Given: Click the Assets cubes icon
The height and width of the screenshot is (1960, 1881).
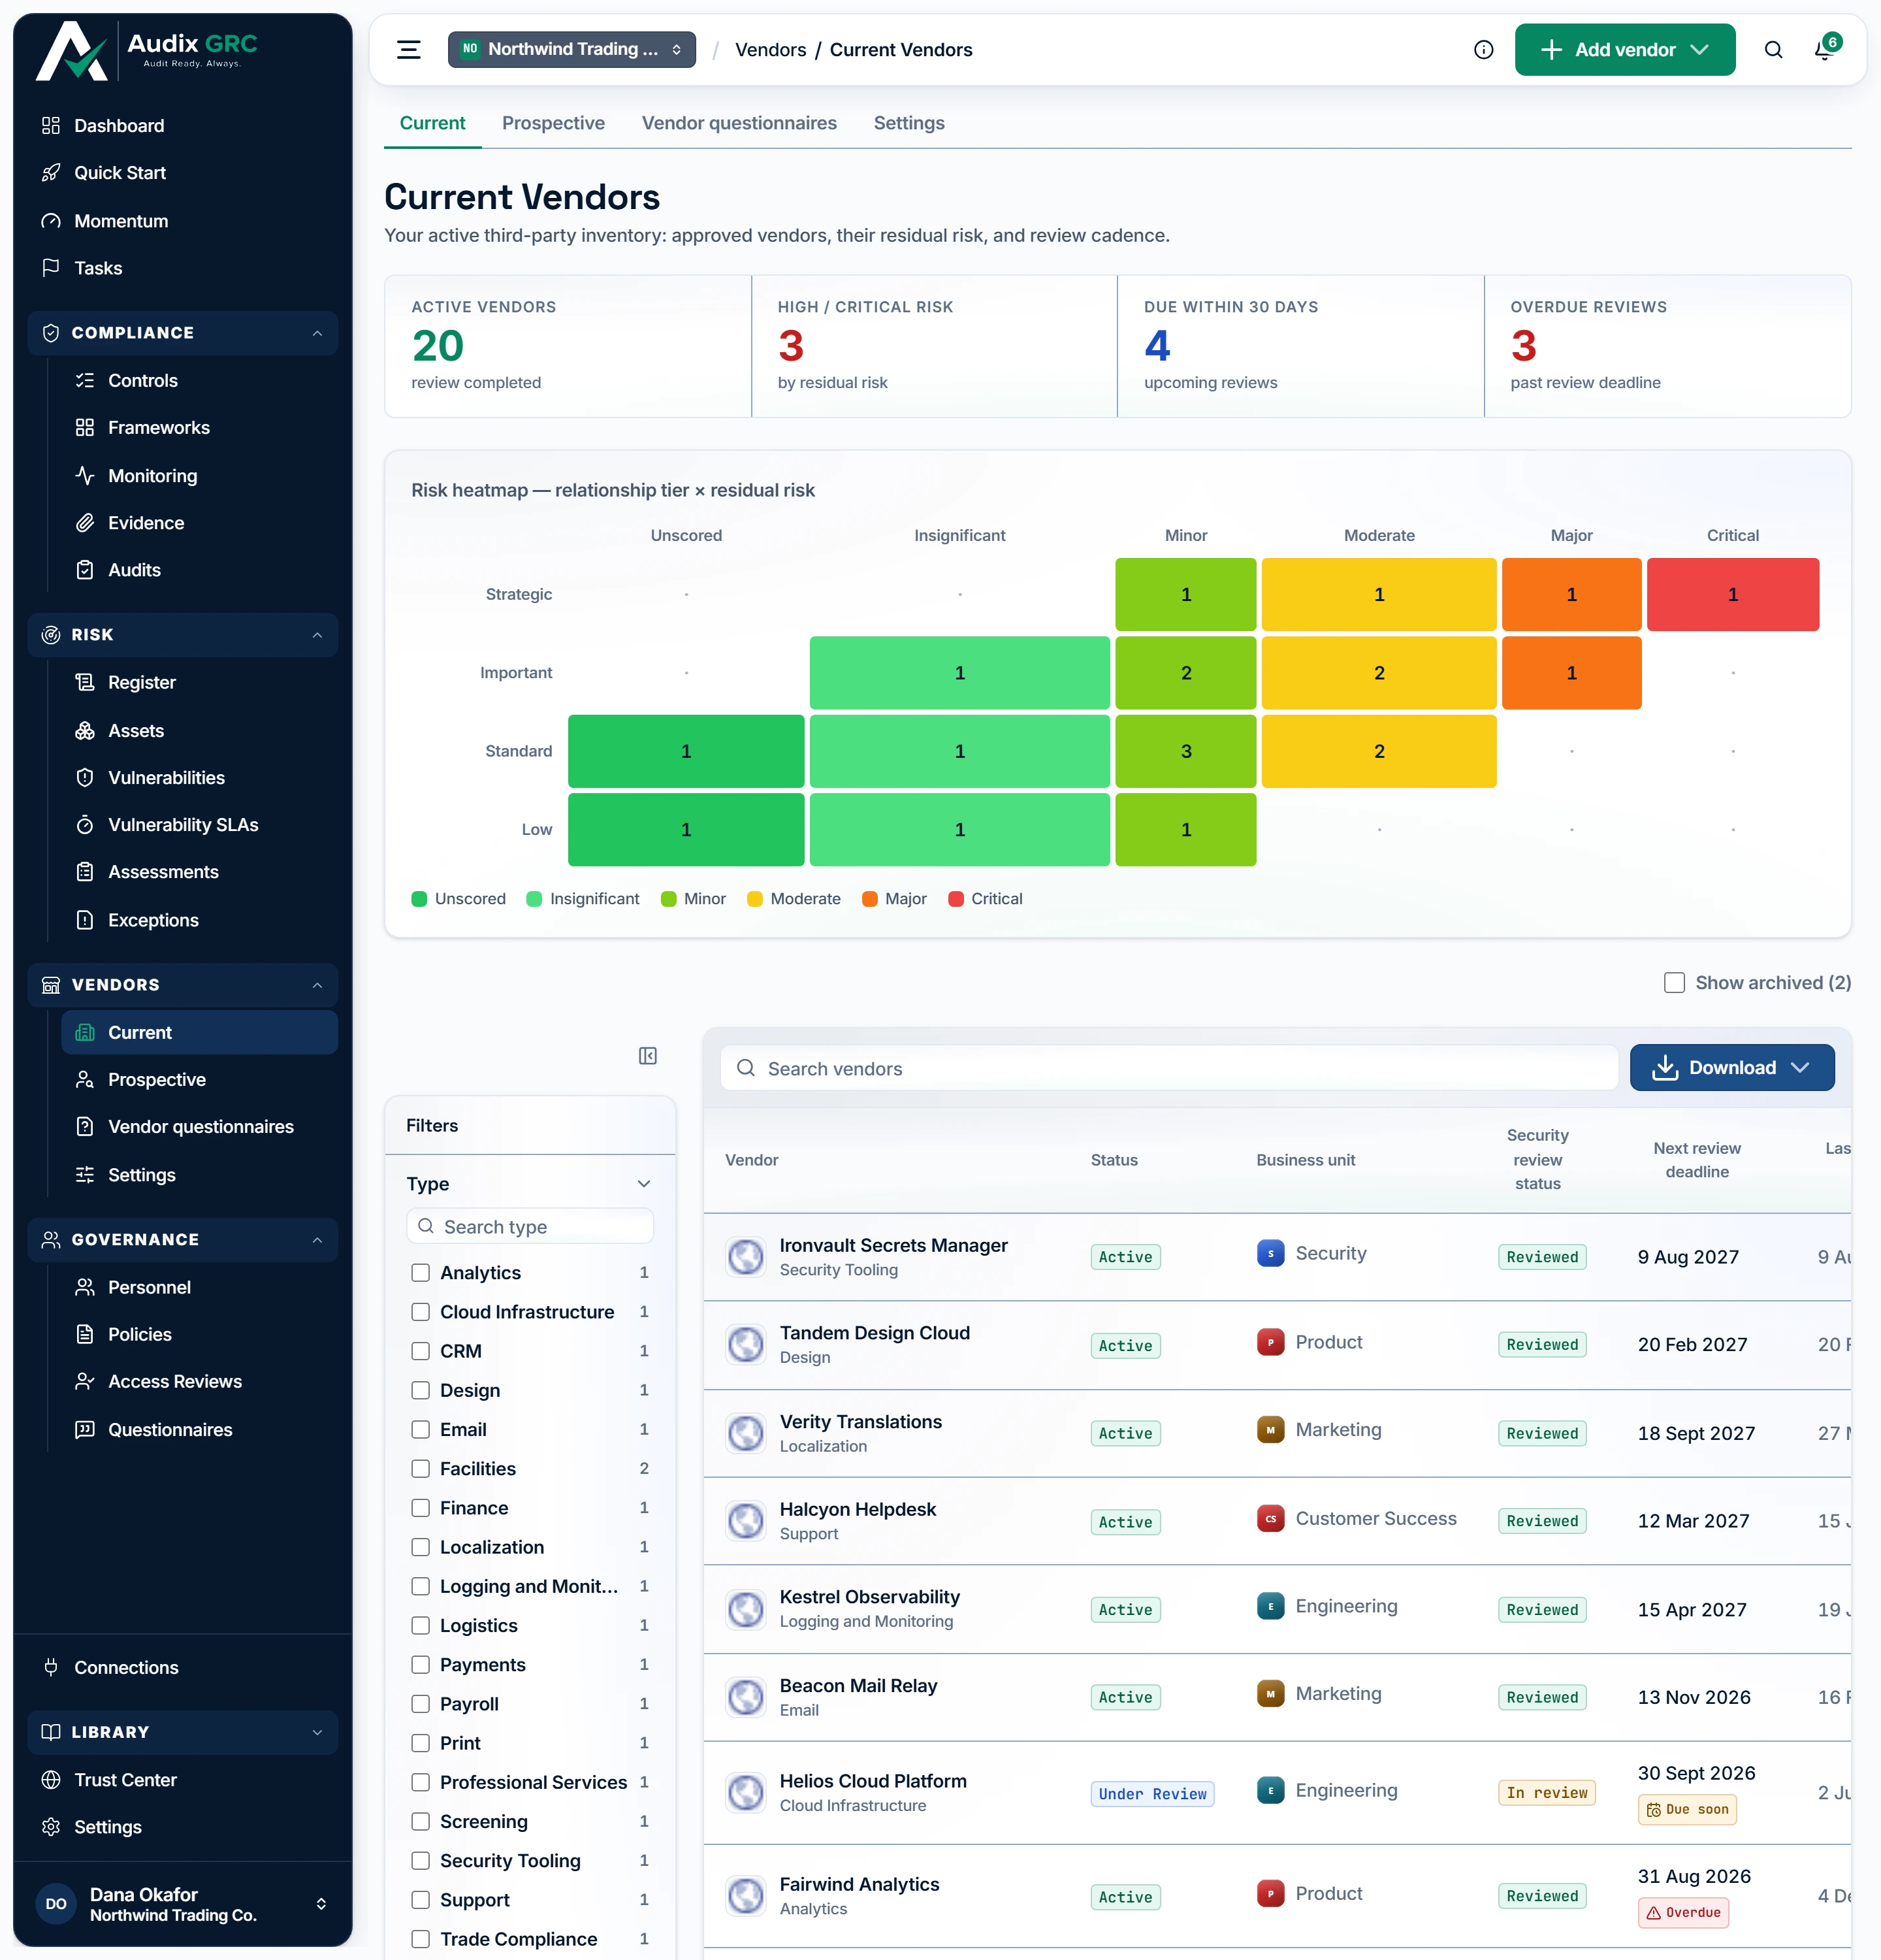Looking at the screenshot, I should [85, 731].
